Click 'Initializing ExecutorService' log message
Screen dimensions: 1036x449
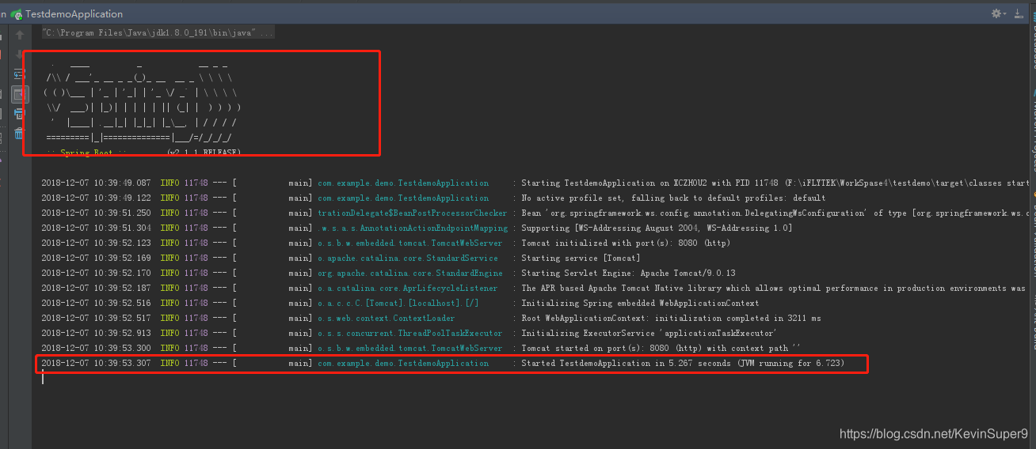[x=649, y=334]
